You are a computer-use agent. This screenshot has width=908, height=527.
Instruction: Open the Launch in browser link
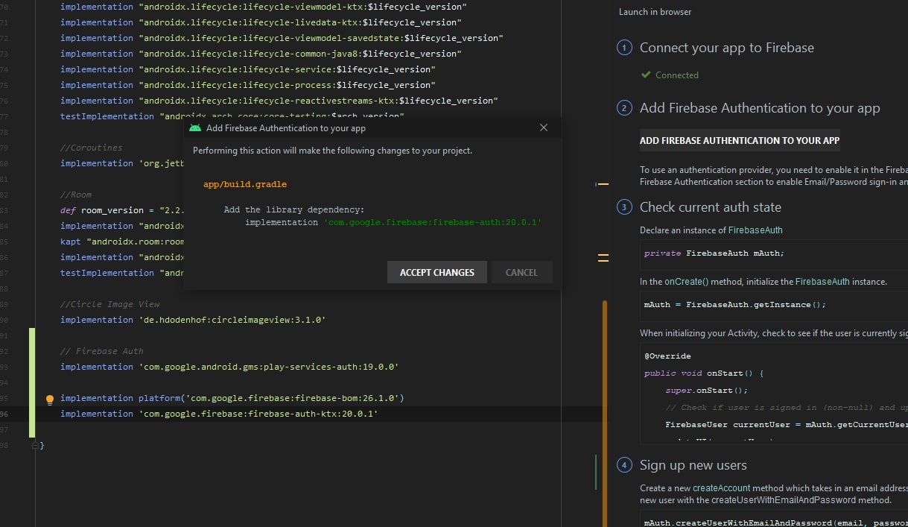(x=655, y=12)
